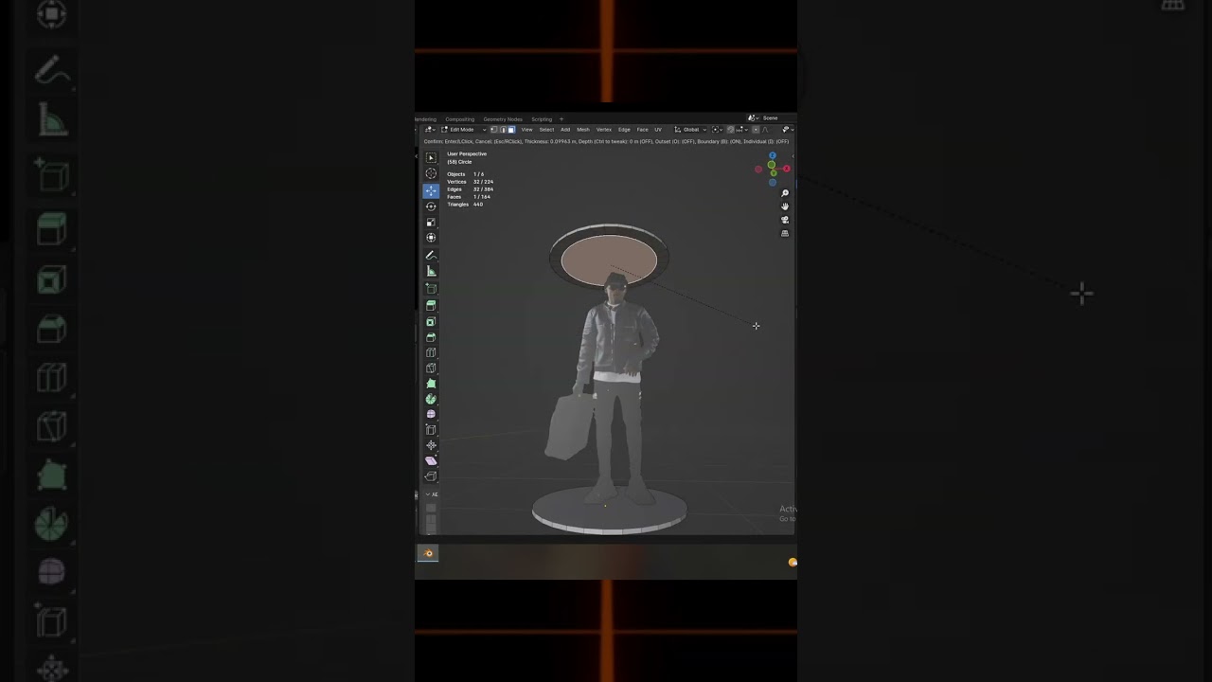1212x682 pixels.
Task: Click the 'Triangles 440' statistic
Action: click(x=465, y=205)
